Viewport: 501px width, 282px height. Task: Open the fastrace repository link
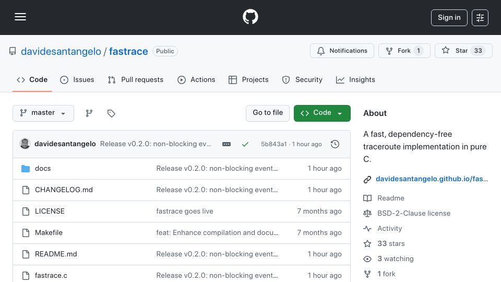point(128,51)
